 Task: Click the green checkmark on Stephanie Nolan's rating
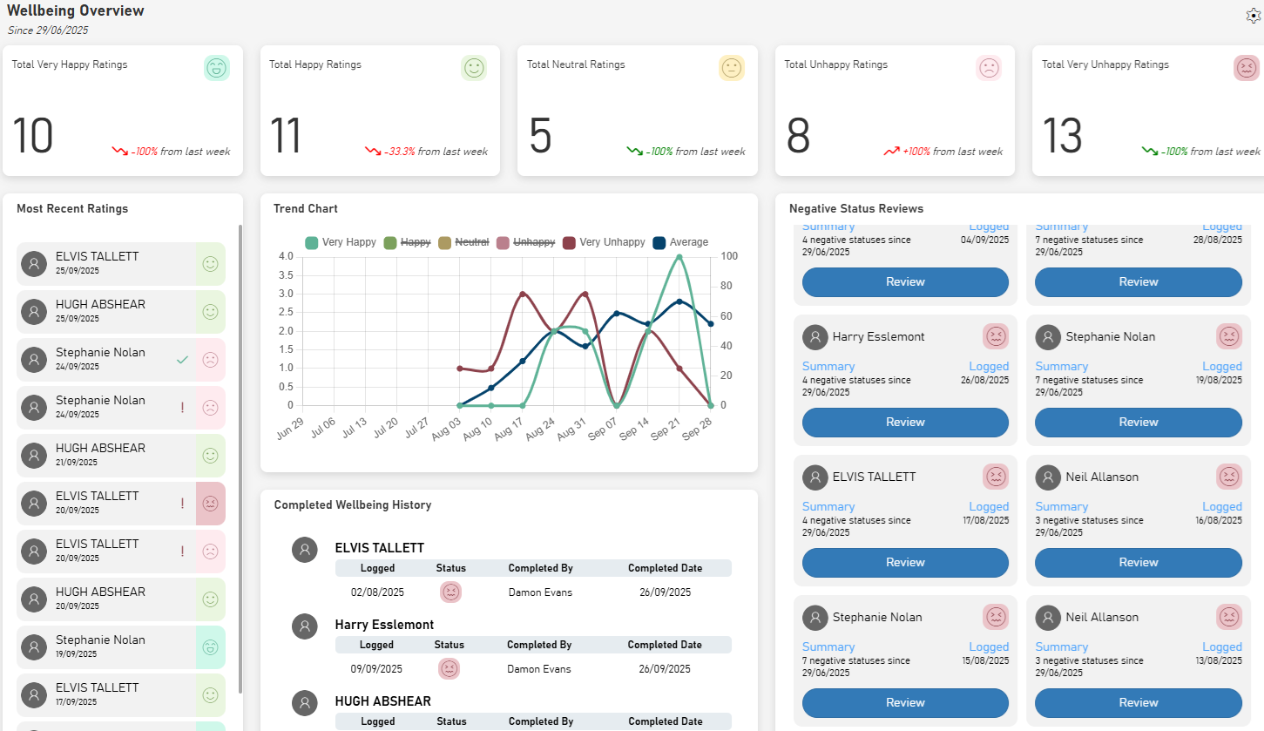click(x=182, y=359)
